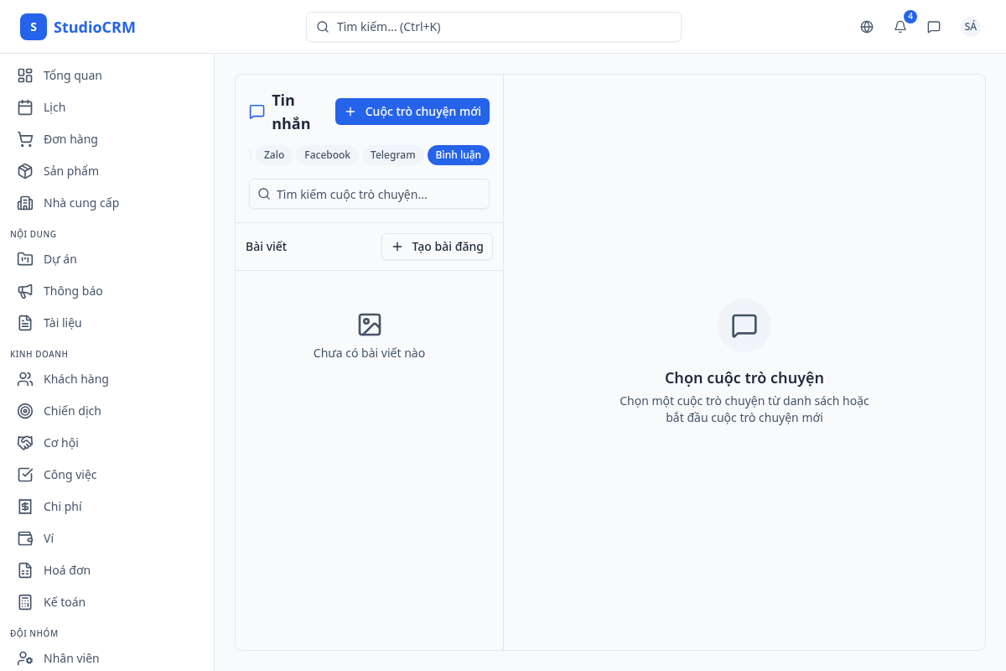This screenshot has height=671, width=1006.
Task: Click the globe language icon
Action: click(867, 27)
